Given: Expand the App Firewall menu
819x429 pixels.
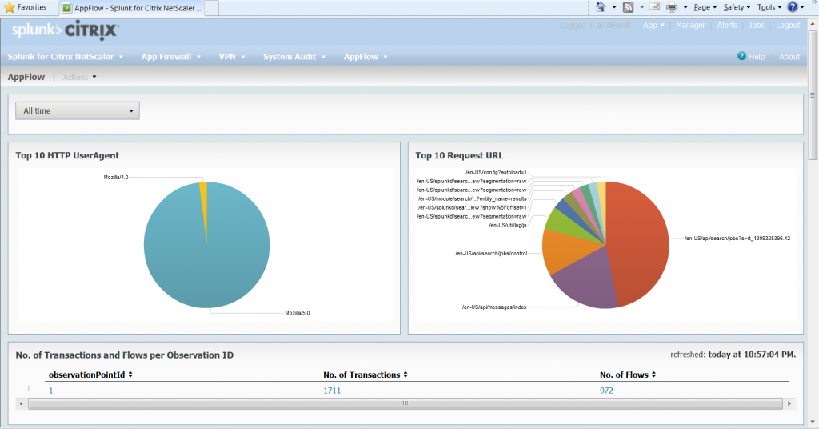Looking at the screenshot, I should tap(171, 57).
